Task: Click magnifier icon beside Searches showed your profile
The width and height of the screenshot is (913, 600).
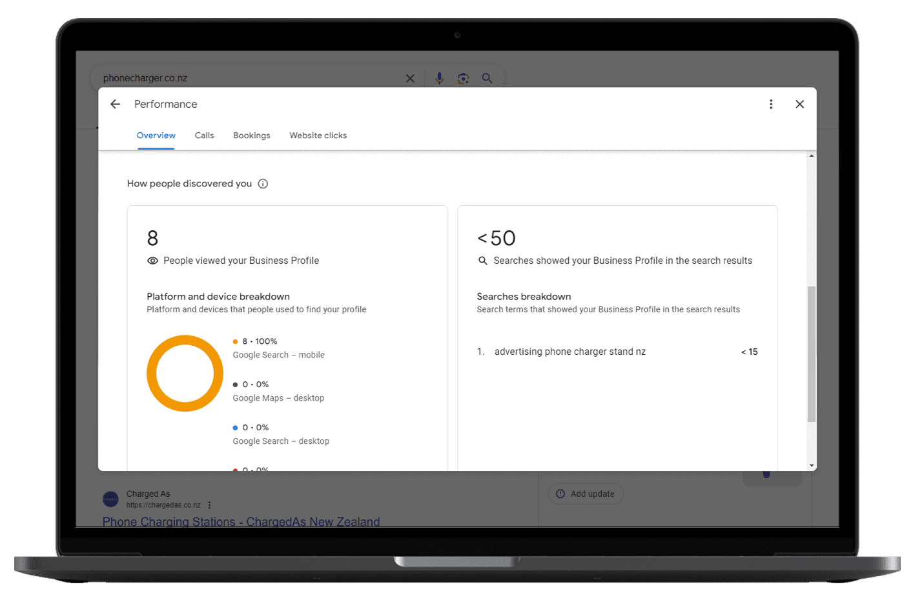Action: [482, 261]
